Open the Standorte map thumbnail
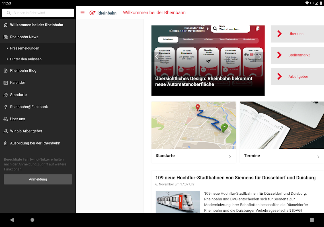This screenshot has width=324, height=227. (194, 125)
